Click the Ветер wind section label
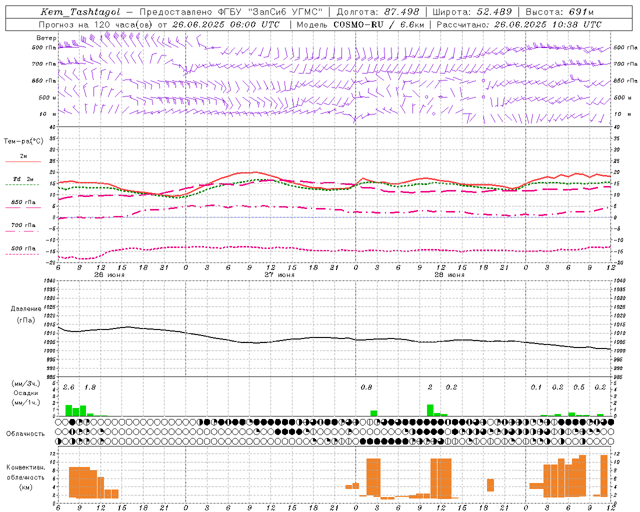Screen dimensions: 640x512 coord(46,38)
